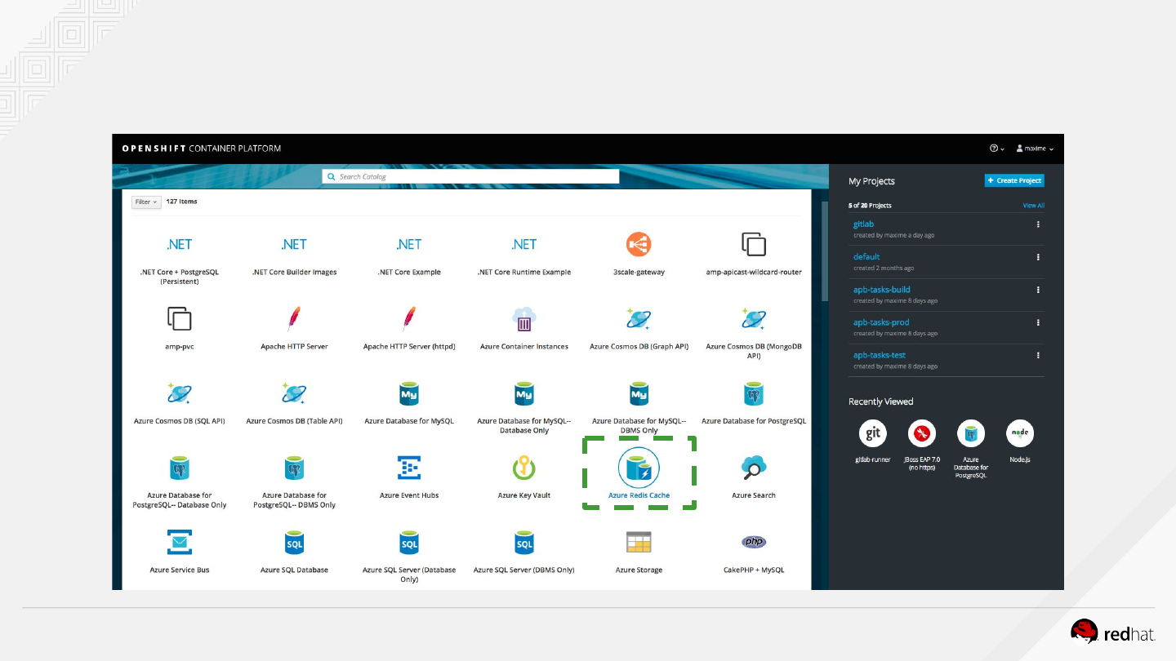The image size is (1176, 661).
Task: Go to the apb-tasks-prod project
Action: pyautogui.click(x=881, y=322)
